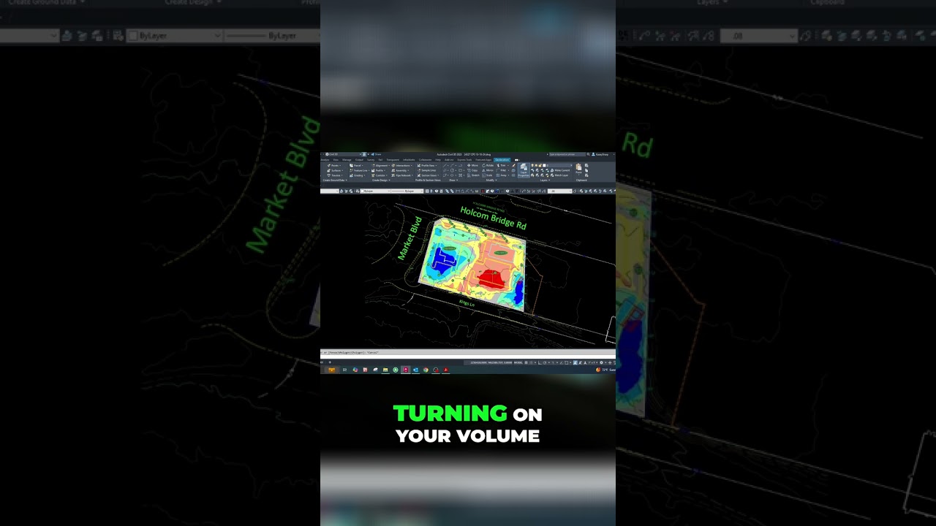Open the Traverse tool in the ribbon
The image size is (936, 526).
click(336, 175)
